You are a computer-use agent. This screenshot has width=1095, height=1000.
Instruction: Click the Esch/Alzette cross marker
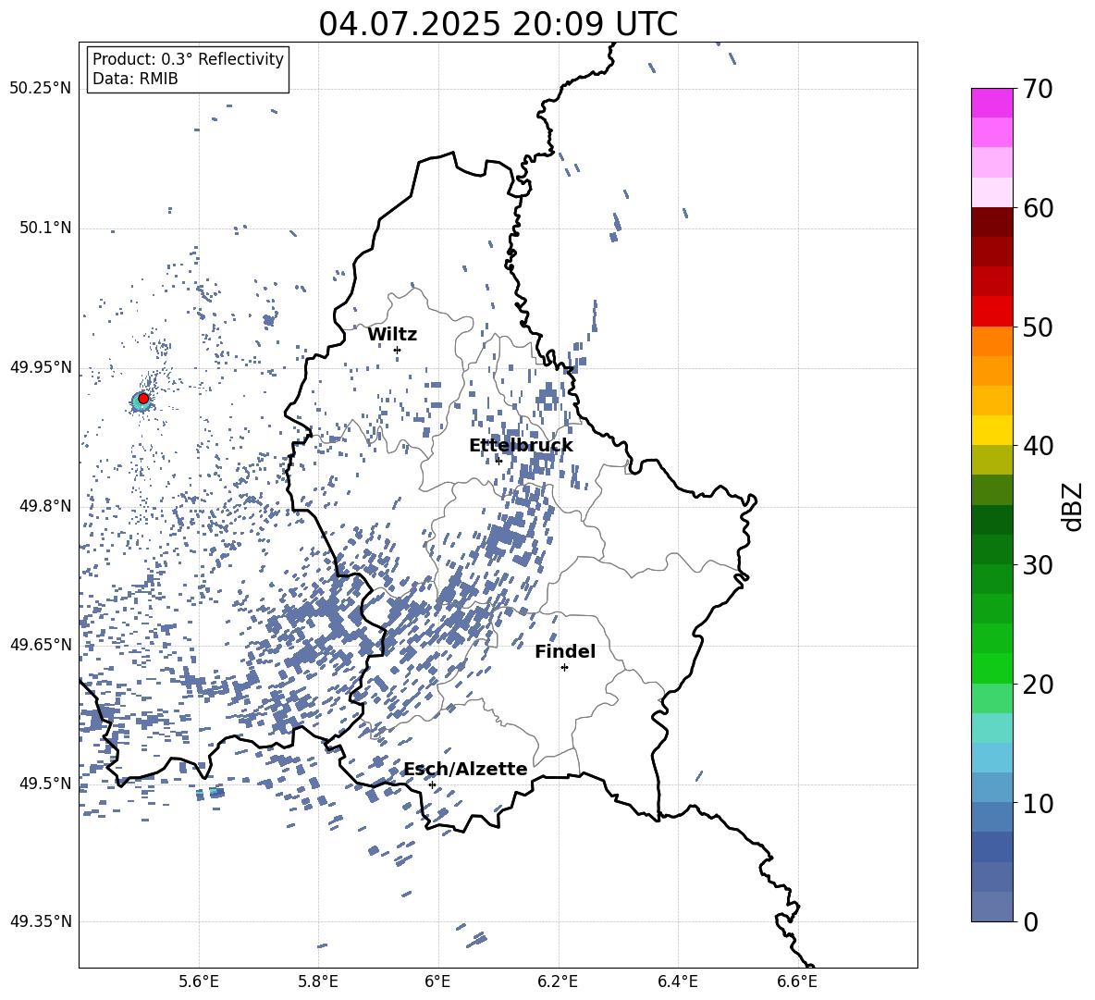432,784
